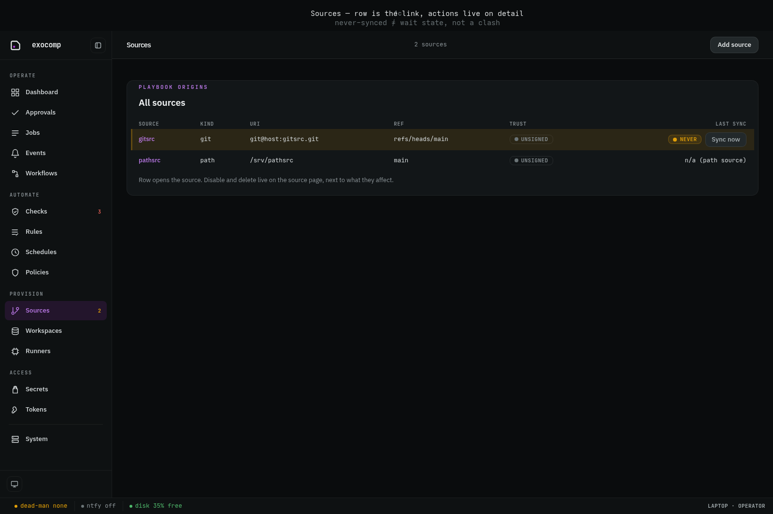Click the Rules icon
The width and height of the screenshot is (773, 514).
coord(15,232)
